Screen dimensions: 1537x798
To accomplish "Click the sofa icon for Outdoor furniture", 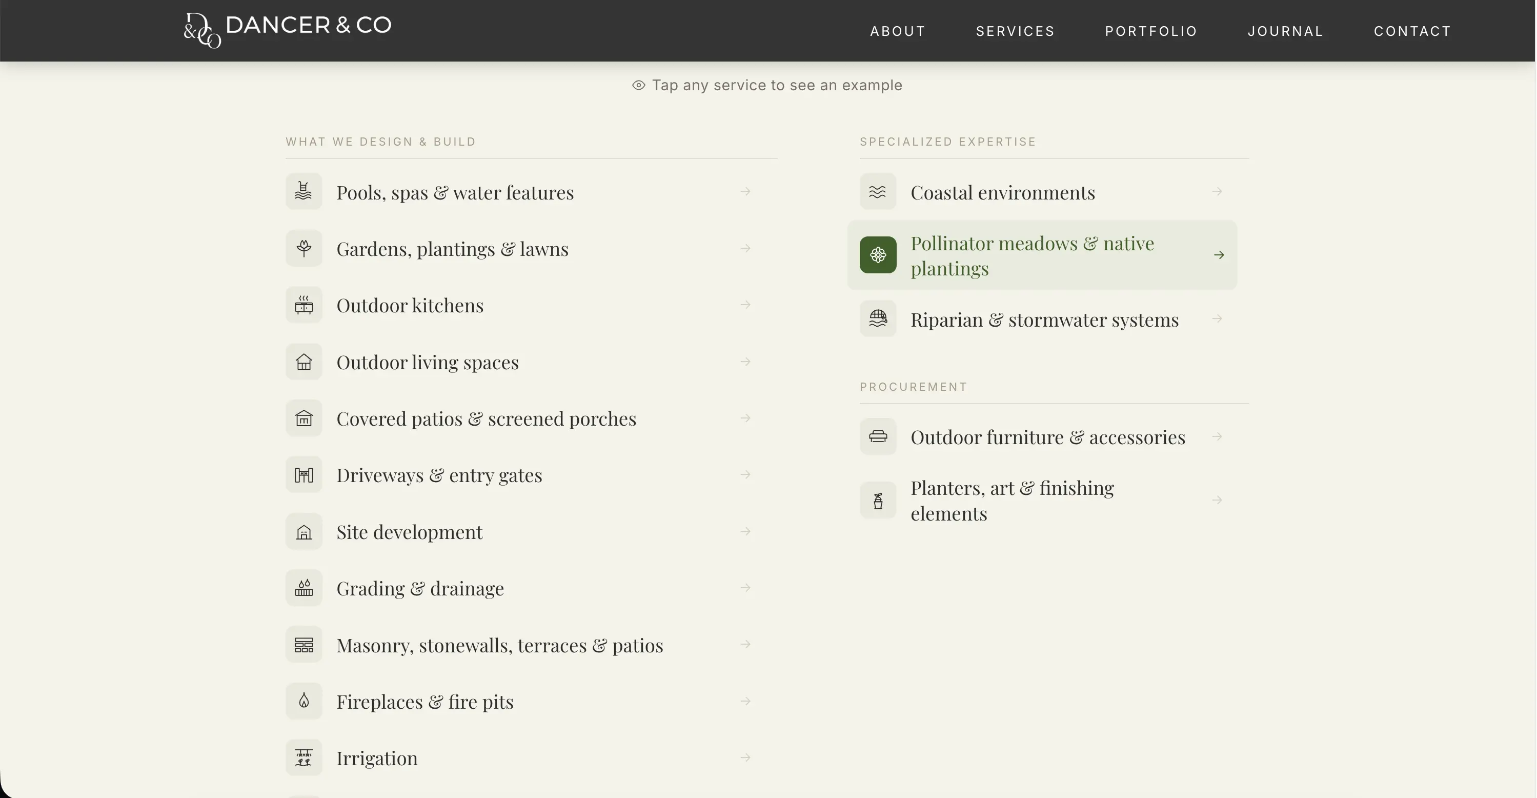I will (878, 437).
